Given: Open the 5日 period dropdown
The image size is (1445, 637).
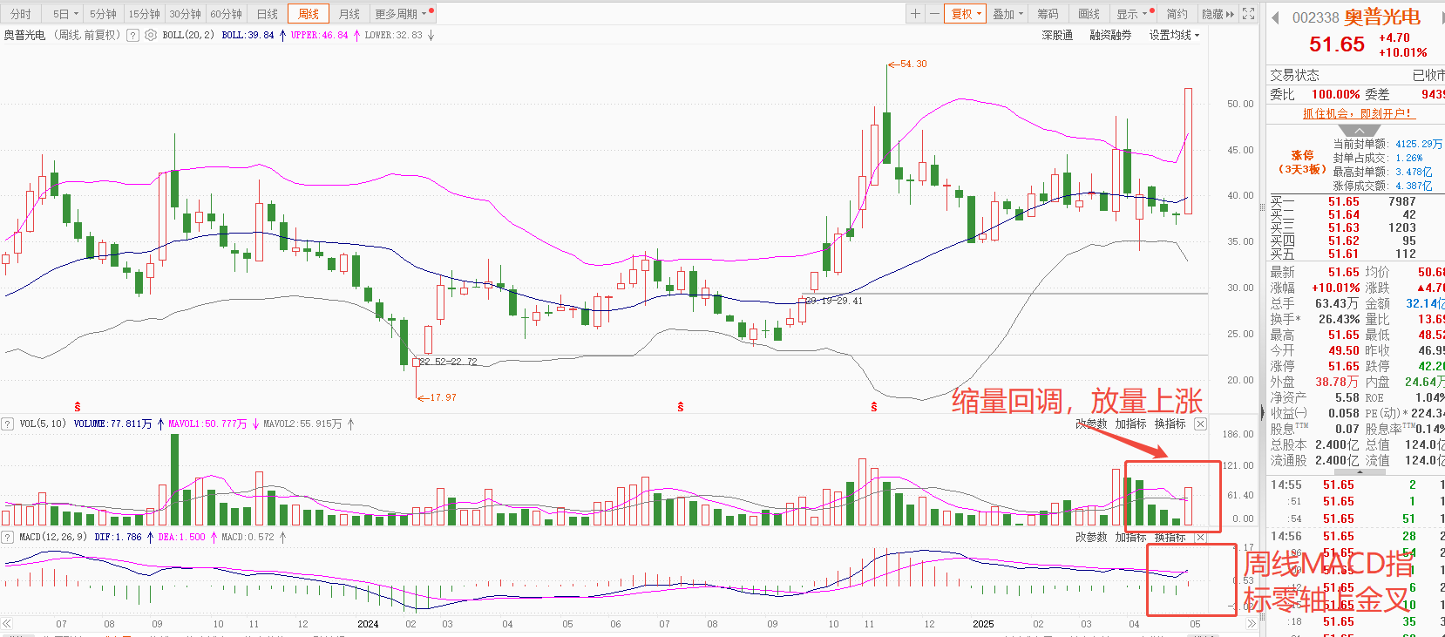Looking at the screenshot, I should (x=65, y=14).
